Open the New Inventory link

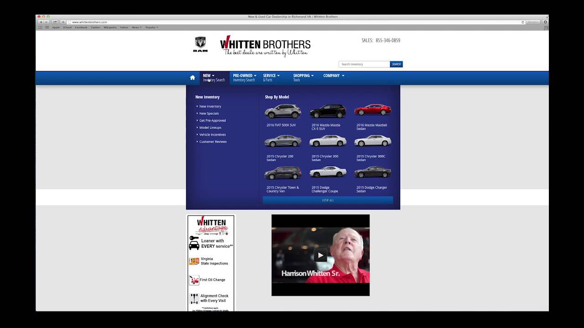point(210,106)
